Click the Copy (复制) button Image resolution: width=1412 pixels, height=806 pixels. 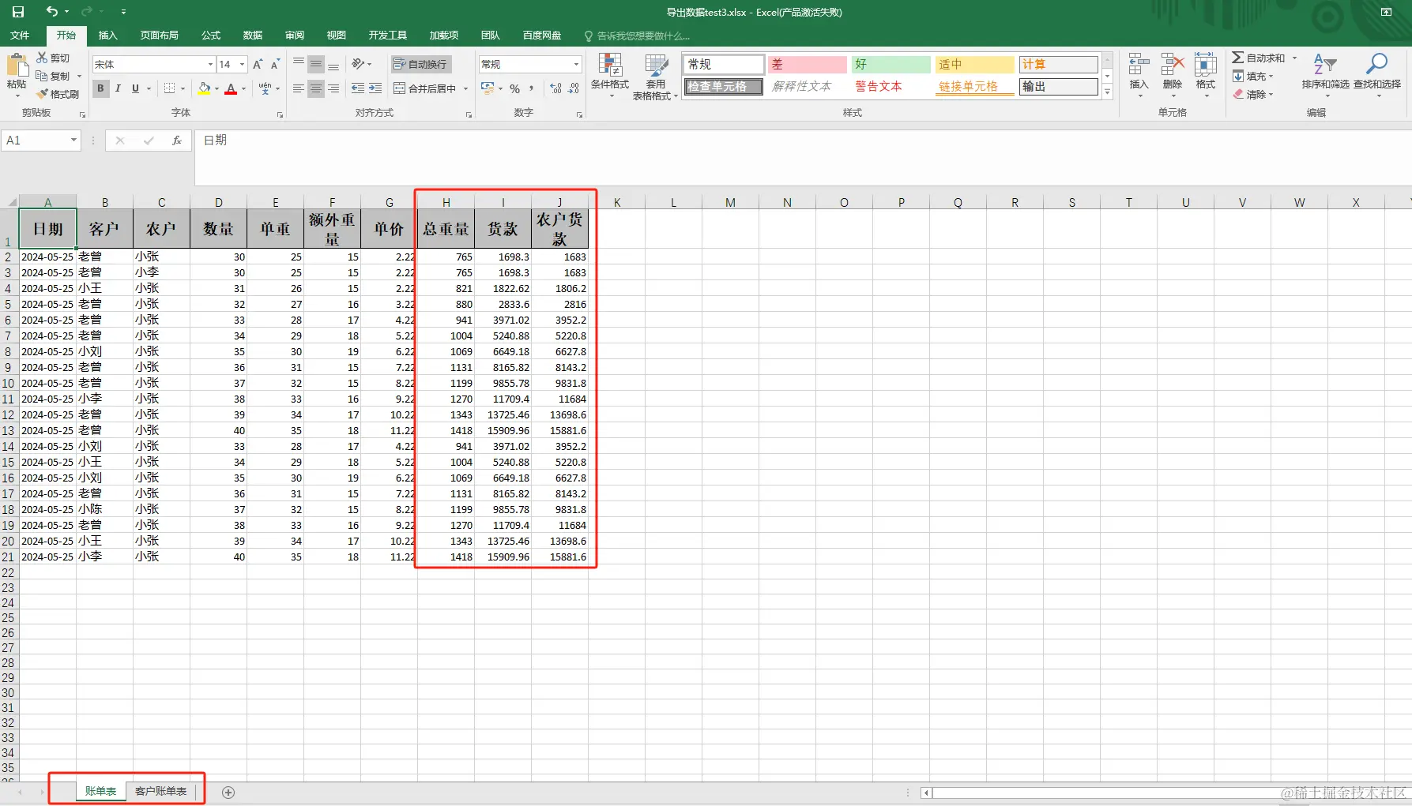[x=53, y=76]
